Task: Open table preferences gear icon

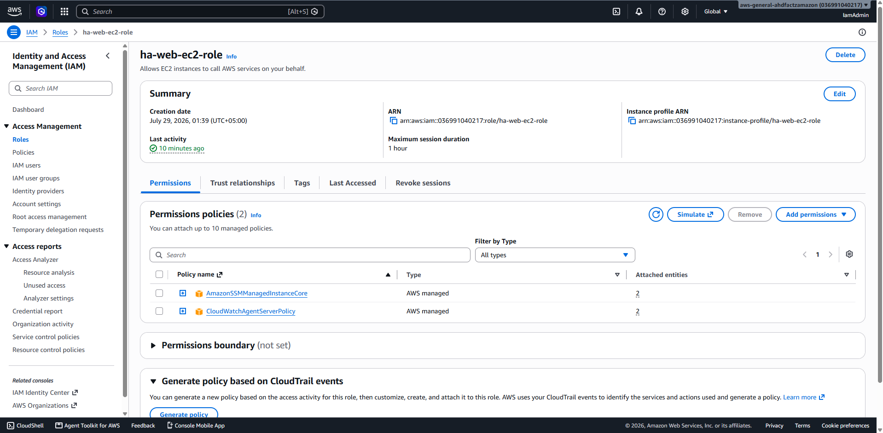Action: click(849, 254)
